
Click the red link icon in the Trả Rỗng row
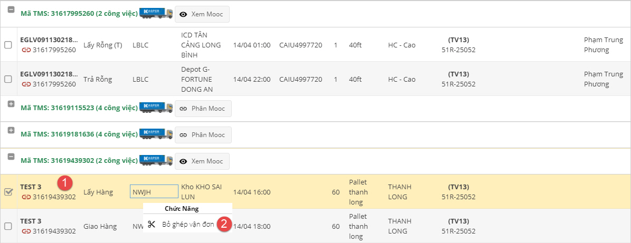click(26, 84)
